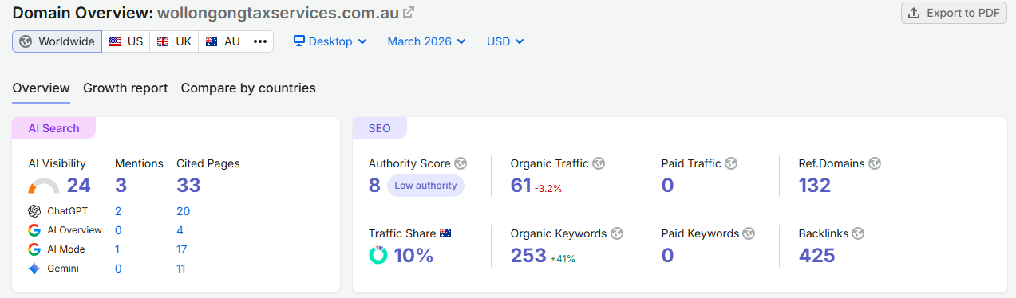Switch region filter to AU

coord(223,41)
